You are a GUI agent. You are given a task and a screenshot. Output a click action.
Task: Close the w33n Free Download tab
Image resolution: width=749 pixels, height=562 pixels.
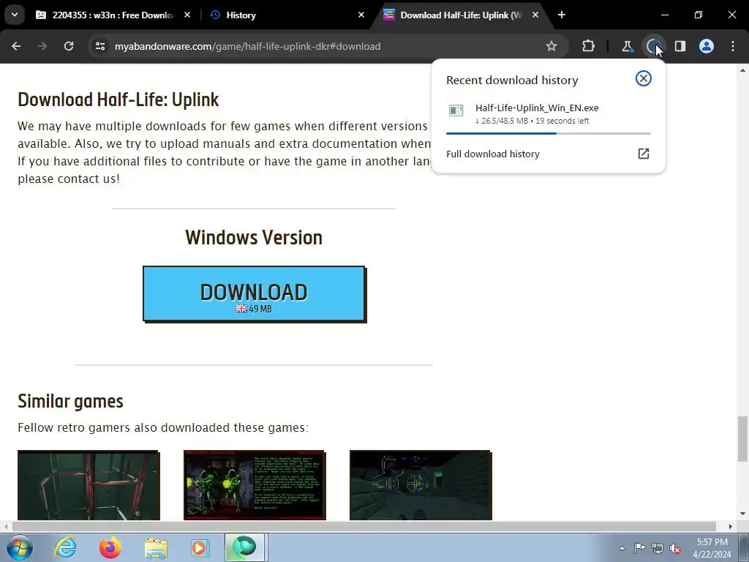[187, 15]
